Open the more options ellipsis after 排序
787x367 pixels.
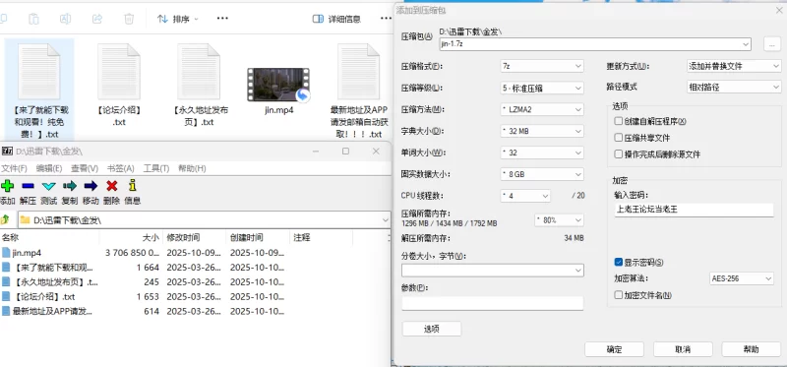pyautogui.click(x=222, y=19)
